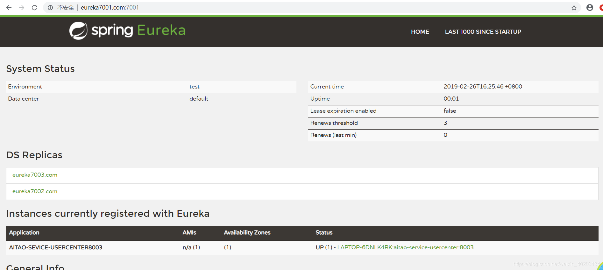The width and height of the screenshot is (603, 270).
Task: Click the Uptime label
Action: 320,99
